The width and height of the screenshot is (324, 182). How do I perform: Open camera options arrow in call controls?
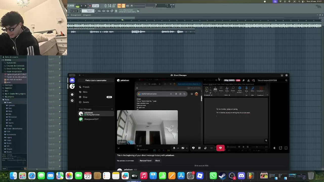coord(187,148)
